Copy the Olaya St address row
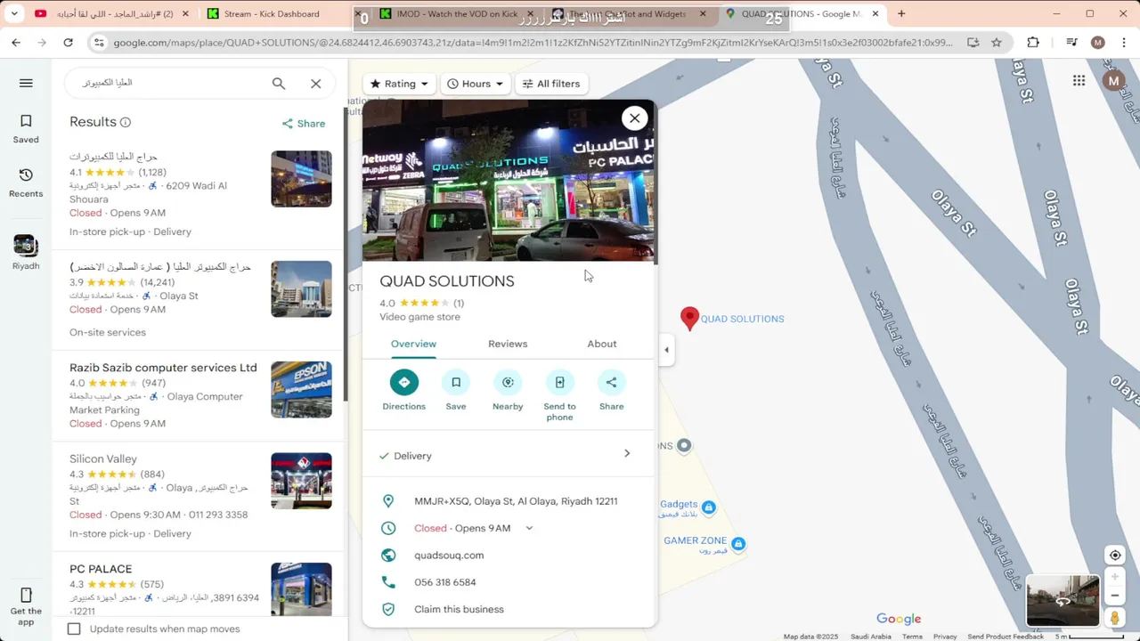Viewport: 1140px width, 641px height. click(x=508, y=501)
